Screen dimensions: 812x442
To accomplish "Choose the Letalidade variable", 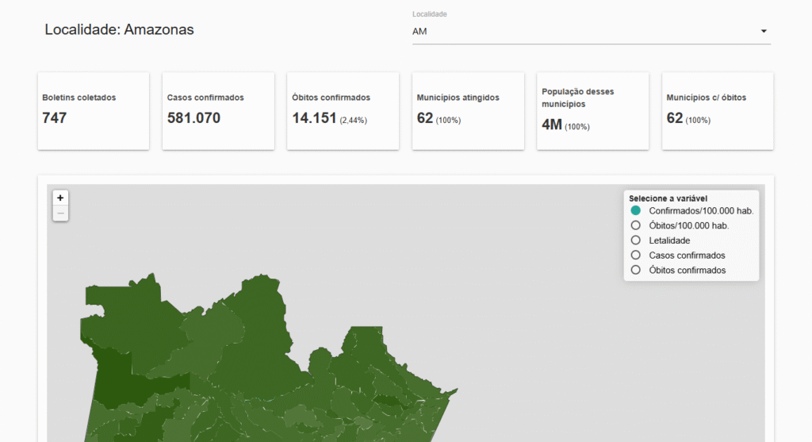I will coord(635,240).
